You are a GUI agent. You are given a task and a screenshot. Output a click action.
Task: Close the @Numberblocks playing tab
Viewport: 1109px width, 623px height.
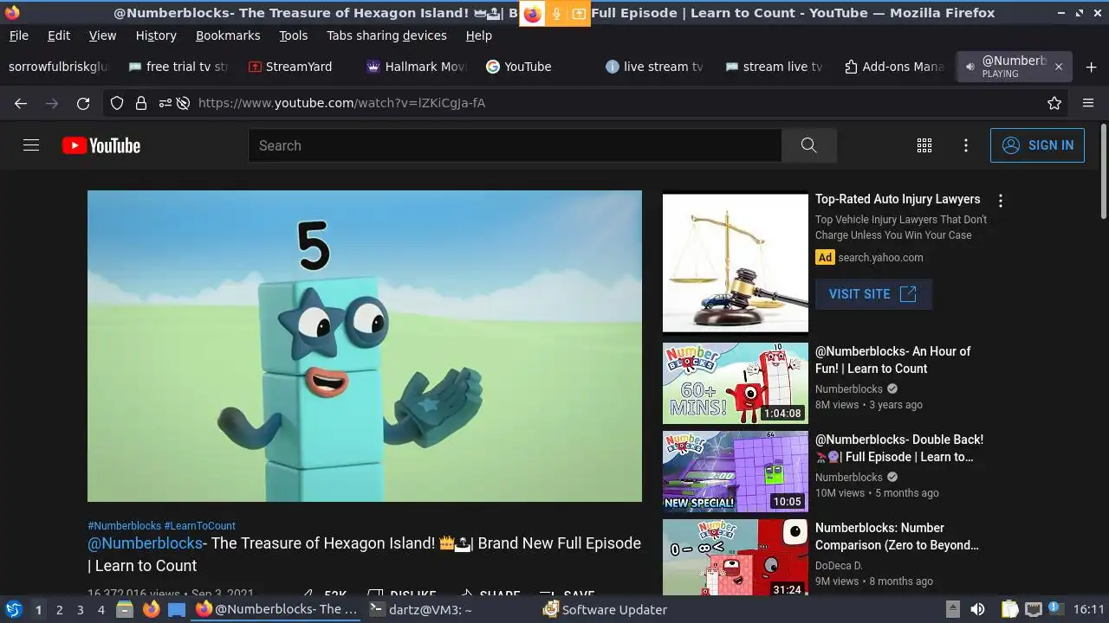[1058, 67]
